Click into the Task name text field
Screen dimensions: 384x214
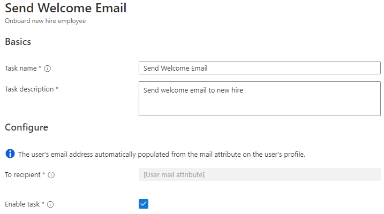coord(259,68)
